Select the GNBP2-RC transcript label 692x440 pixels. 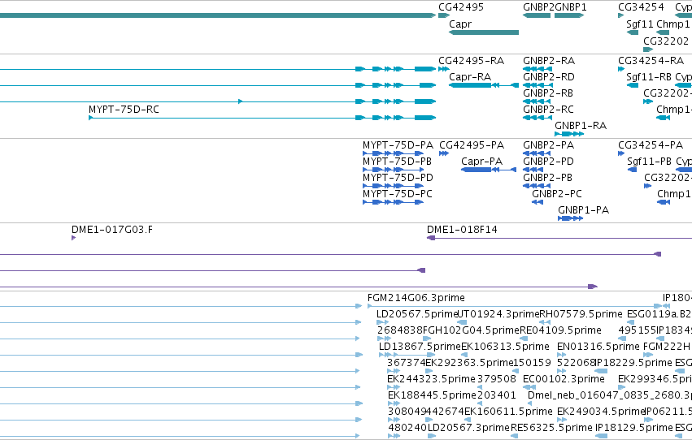(x=548, y=110)
